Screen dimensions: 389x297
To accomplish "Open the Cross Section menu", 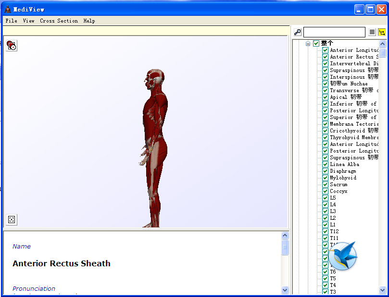I will tap(59, 21).
